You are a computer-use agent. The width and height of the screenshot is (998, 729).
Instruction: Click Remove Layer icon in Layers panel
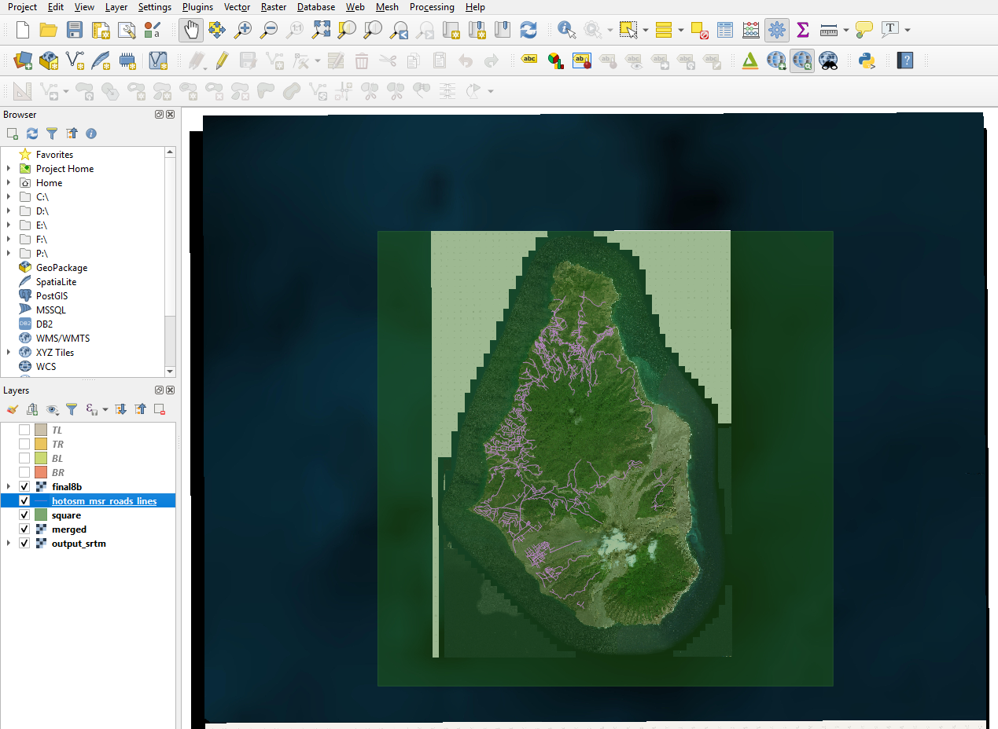(x=160, y=409)
